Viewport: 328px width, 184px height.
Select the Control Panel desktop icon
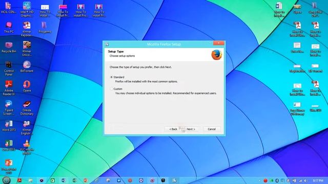9,68
